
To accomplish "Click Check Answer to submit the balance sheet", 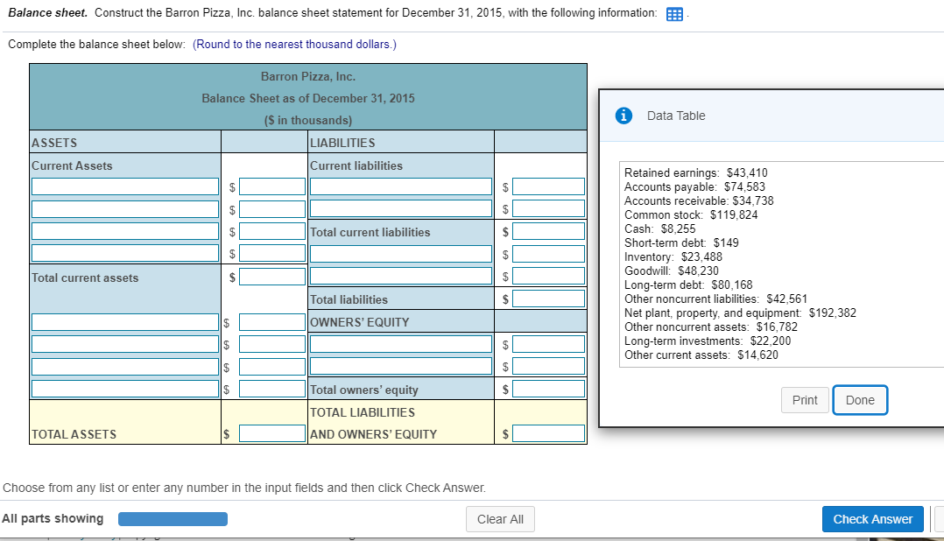I will [x=872, y=518].
